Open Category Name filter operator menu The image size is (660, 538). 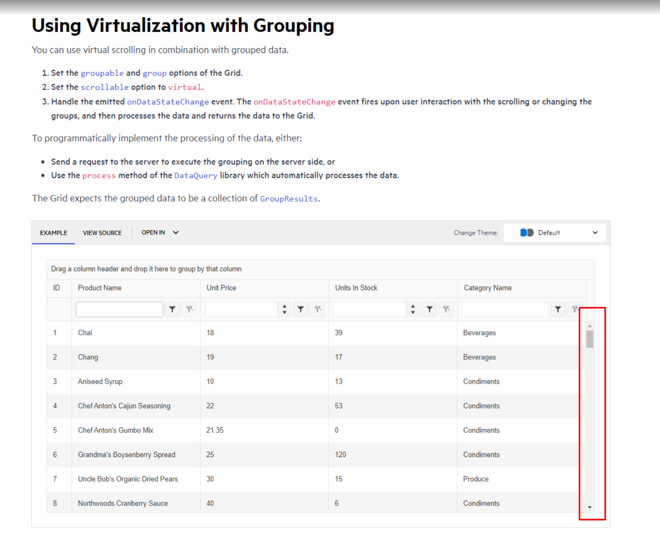tap(558, 310)
